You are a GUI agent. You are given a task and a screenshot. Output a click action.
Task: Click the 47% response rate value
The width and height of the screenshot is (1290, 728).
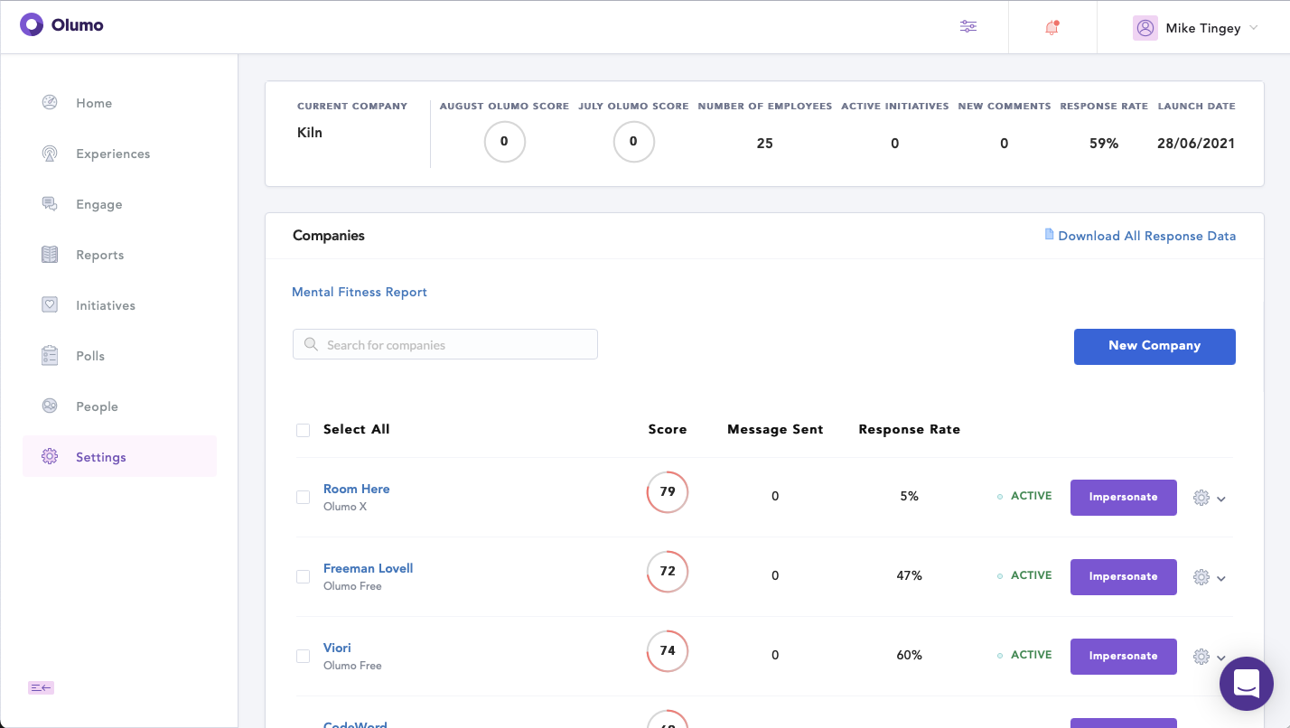(909, 575)
